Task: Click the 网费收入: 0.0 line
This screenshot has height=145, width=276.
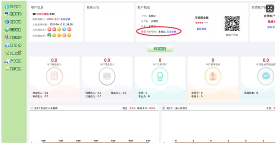Action: pyautogui.click(x=93, y=93)
